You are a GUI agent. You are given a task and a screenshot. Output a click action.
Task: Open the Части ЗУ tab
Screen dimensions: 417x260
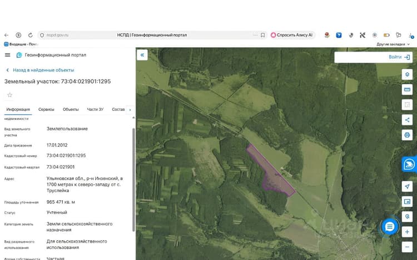click(x=95, y=109)
